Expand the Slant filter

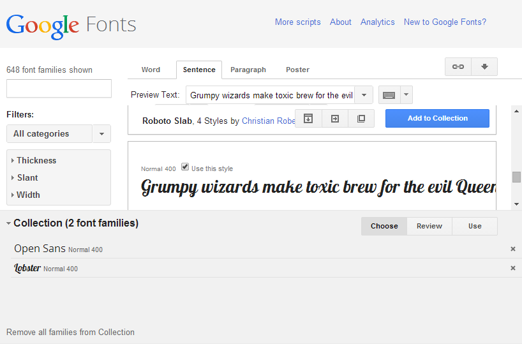[x=25, y=178]
